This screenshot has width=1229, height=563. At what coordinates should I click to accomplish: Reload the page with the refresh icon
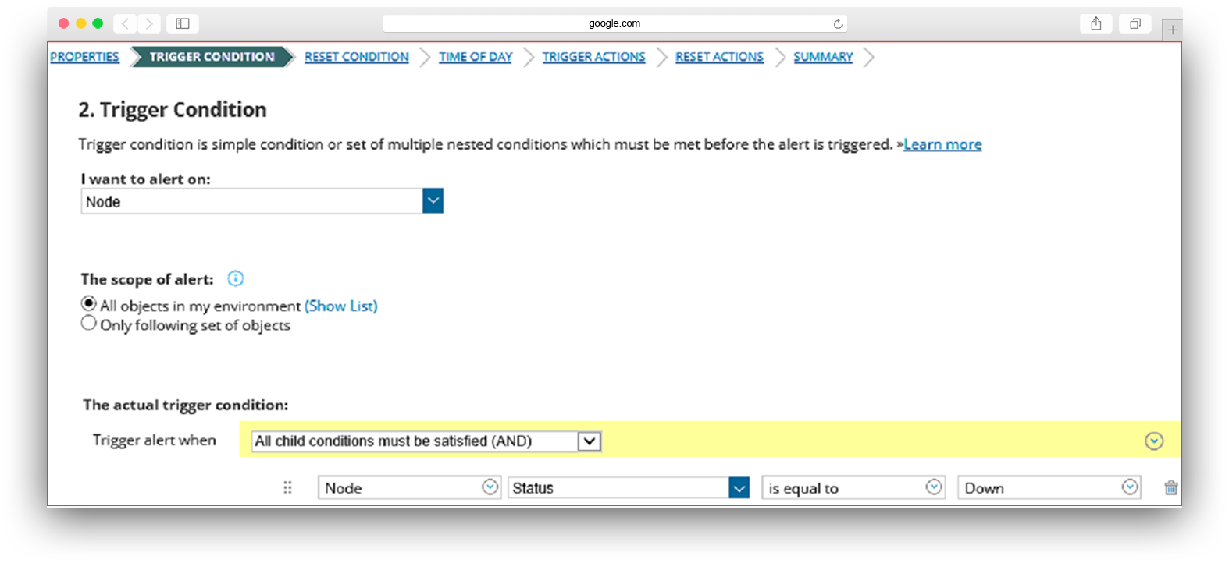point(838,24)
